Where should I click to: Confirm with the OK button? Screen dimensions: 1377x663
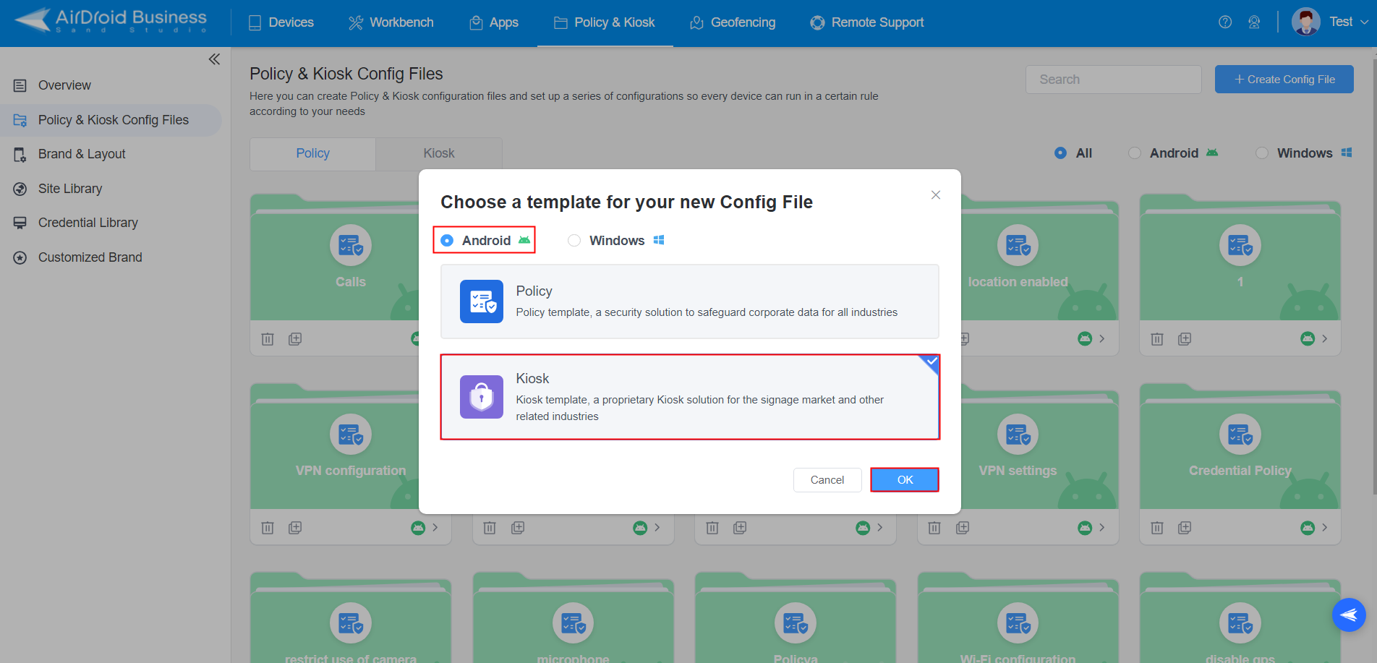tap(904, 480)
